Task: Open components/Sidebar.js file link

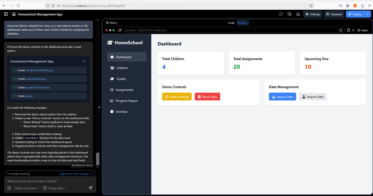Action: pos(40,70)
